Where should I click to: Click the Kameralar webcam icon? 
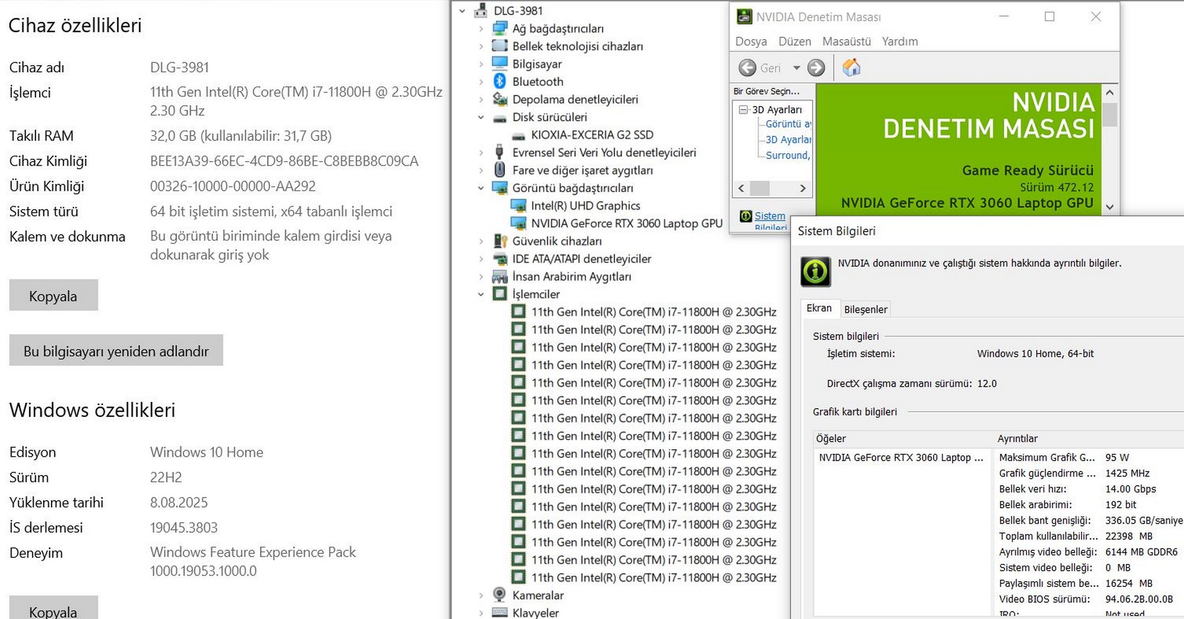click(x=500, y=595)
